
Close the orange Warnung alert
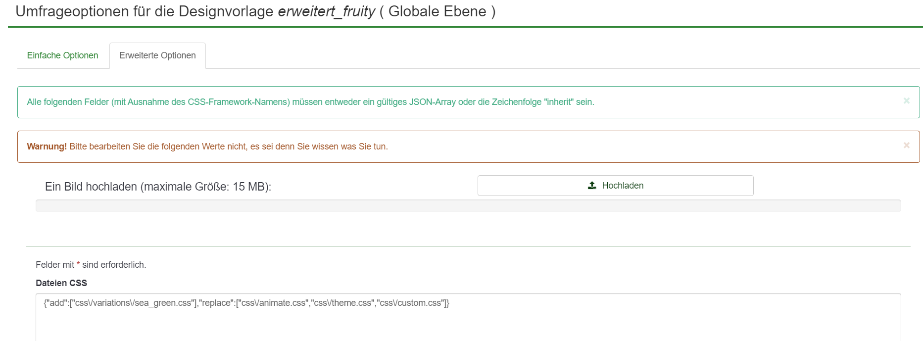(x=907, y=146)
